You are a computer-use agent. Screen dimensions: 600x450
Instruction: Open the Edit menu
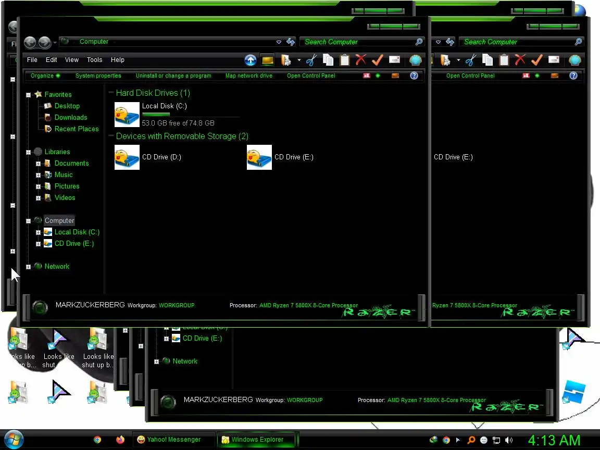click(51, 60)
